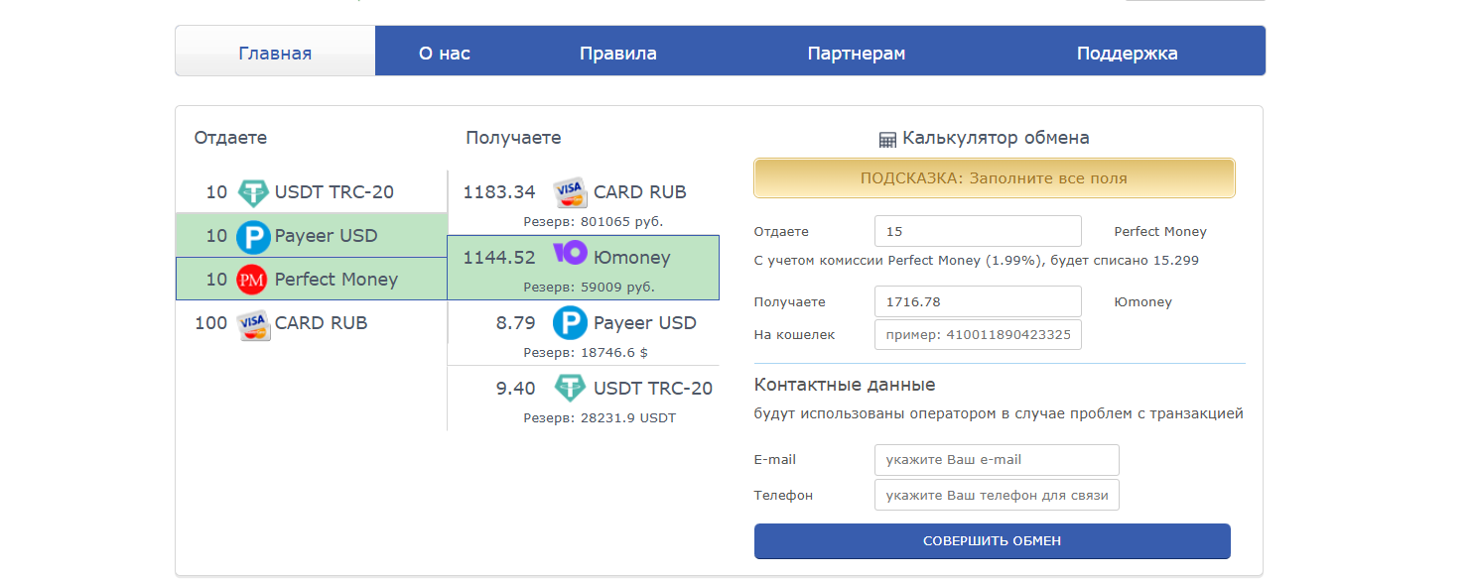Click the Телефон phone input field
The width and height of the screenshot is (1474, 579).
tap(996, 494)
